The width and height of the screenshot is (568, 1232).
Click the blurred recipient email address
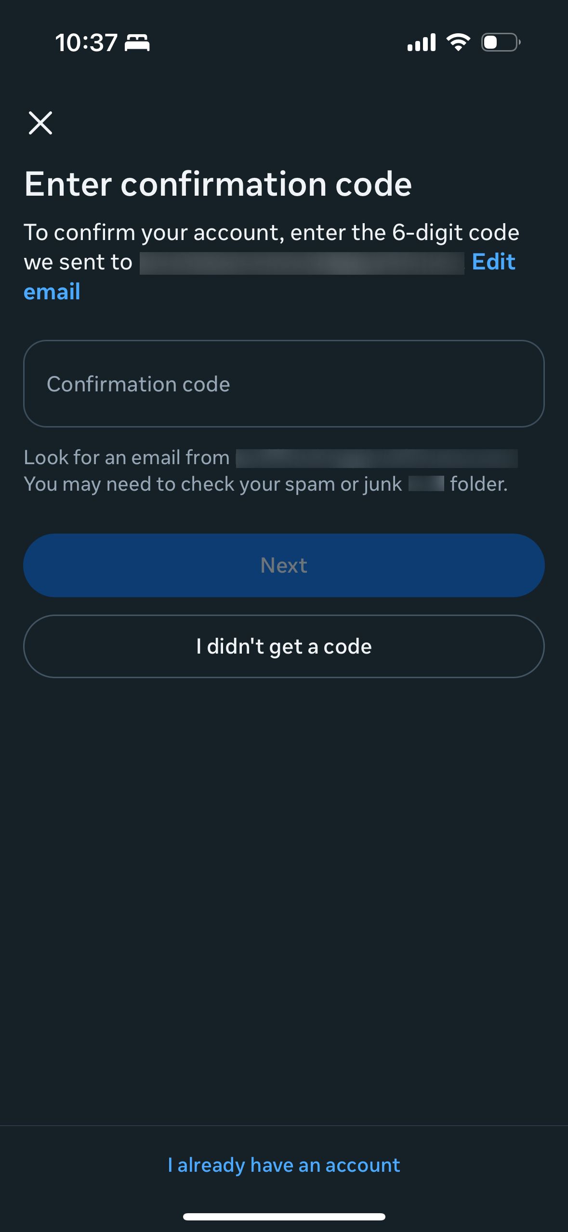pos(302,263)
